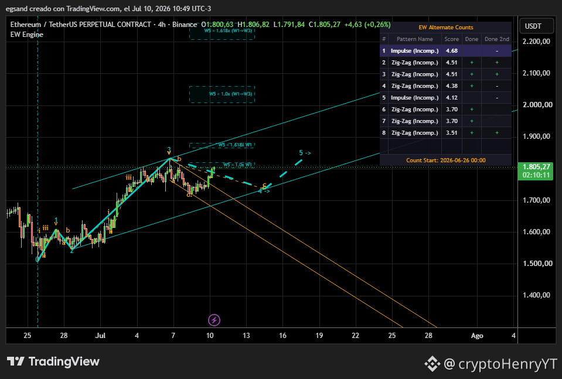Screen dimensions: 562x379
Task: Click the +4,63 (+0,26%) change value
Action: point(367,25)
